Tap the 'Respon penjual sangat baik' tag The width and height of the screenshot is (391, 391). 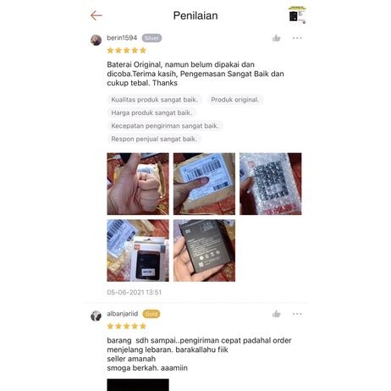(x=154, y=139)
